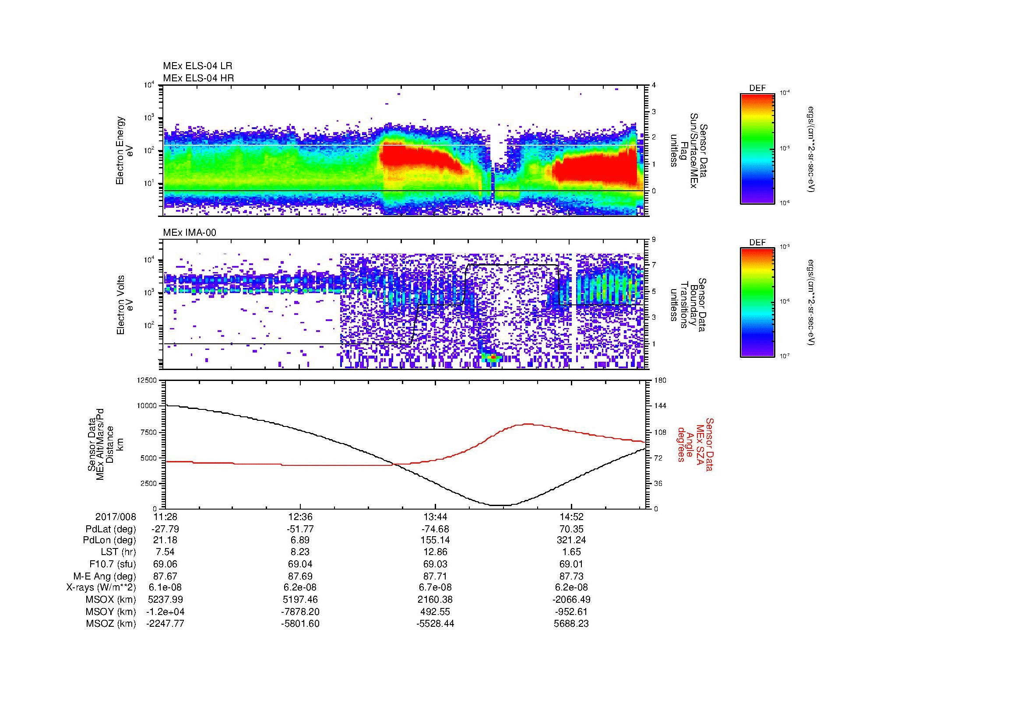Click the 'Electron Energy eV' axis label

coord(125,150)
